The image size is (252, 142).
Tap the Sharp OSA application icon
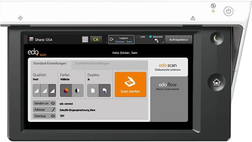point(31,39)
